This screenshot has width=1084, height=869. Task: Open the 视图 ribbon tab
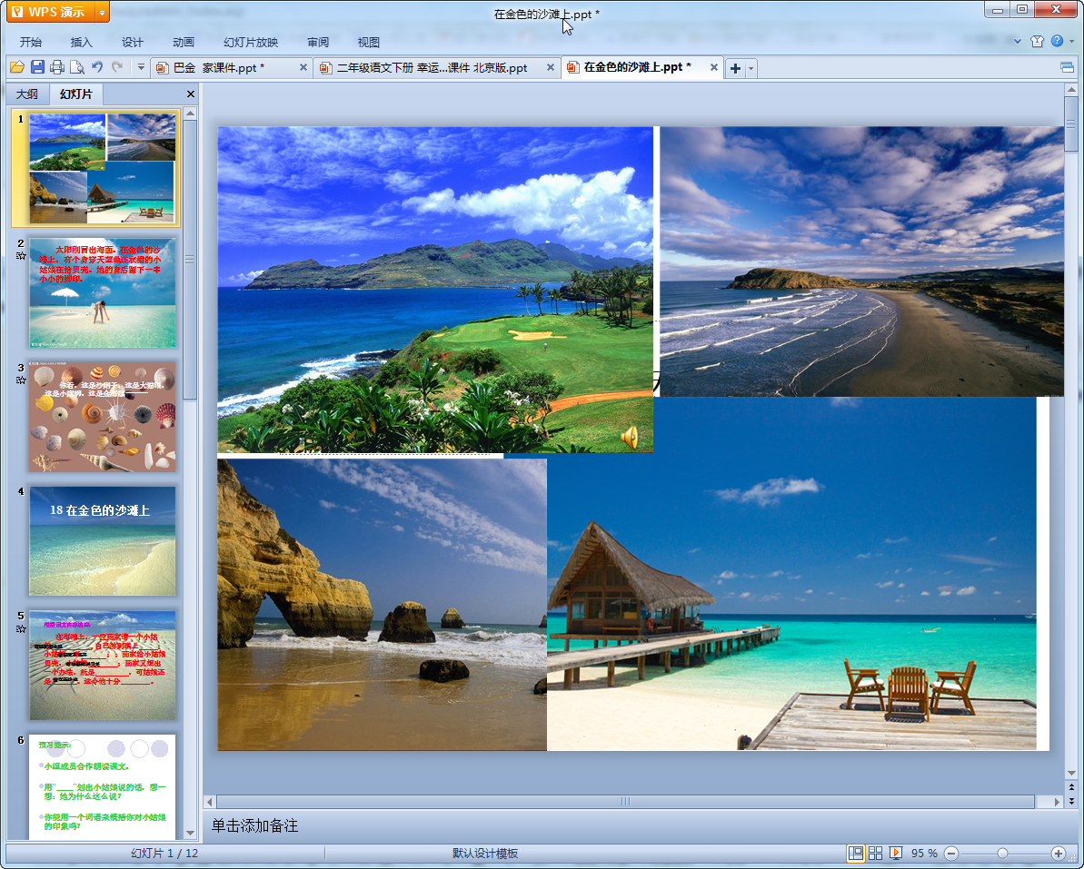(x=369, y=42)
